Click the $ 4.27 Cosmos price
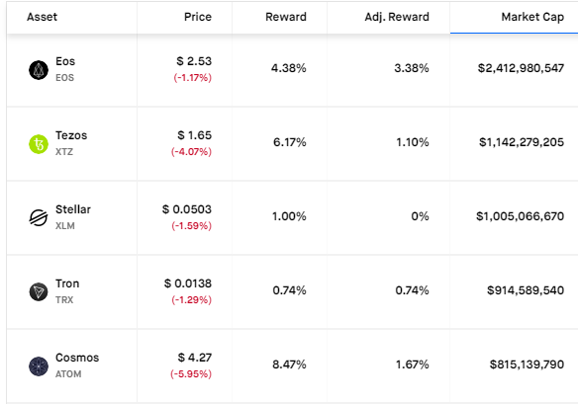The image size is (578, 404). pyautogui.click(x=195, y=358)
